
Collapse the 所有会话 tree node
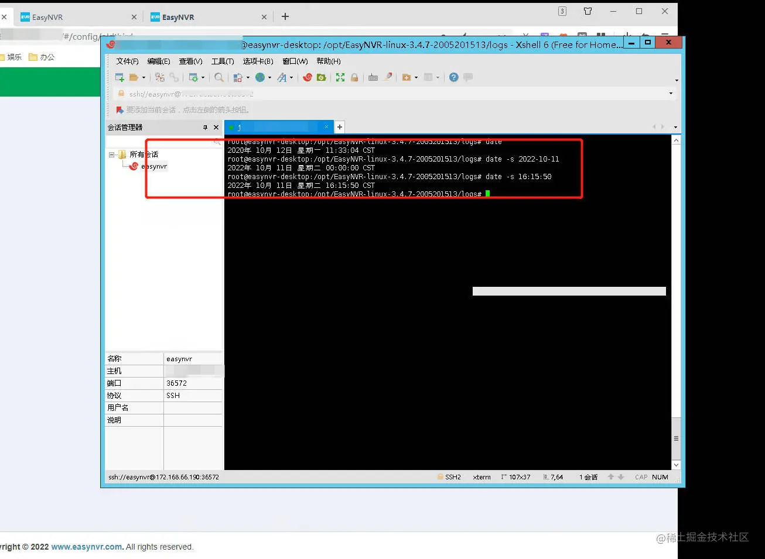point(111,155)
